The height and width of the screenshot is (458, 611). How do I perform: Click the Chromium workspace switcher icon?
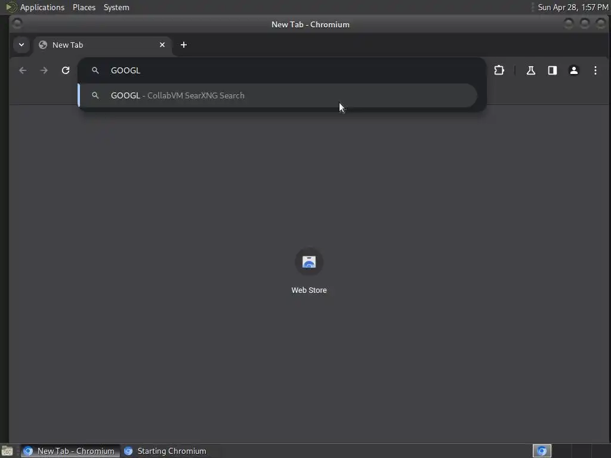click(542, 451)
